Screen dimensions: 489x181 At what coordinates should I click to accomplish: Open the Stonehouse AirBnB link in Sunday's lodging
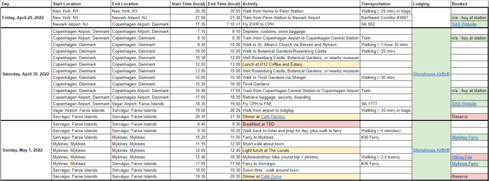pos(431,150)
